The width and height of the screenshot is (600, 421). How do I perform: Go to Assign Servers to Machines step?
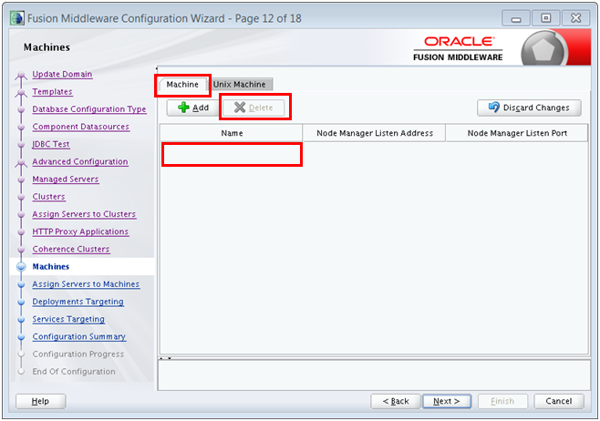86,284
